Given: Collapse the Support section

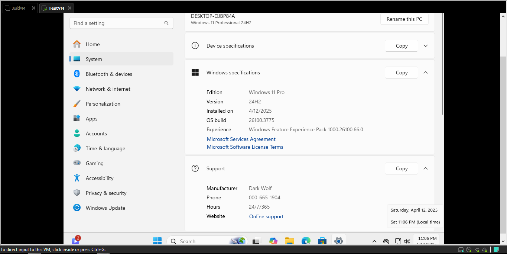Looking at the screenshot, I should 426,168.
